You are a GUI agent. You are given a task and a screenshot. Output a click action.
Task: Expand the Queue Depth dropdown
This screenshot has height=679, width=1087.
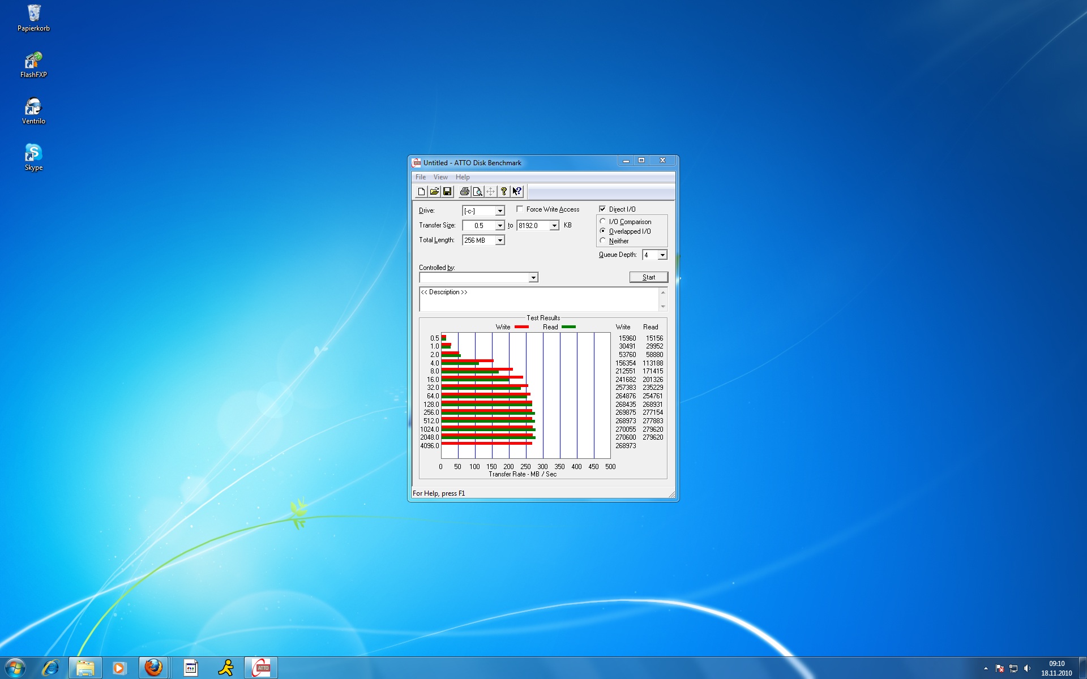[662, 255]
